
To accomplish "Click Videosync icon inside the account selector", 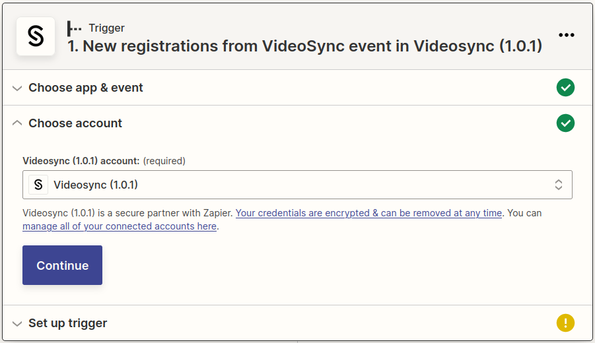I will [x=38, y=185].
